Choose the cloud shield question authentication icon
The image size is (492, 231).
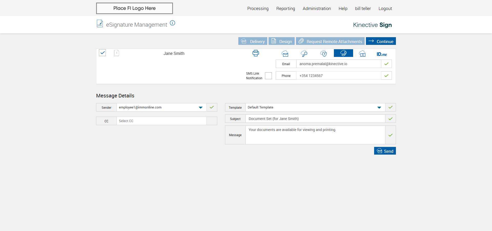pyautogui.click(x=324, y=54)
